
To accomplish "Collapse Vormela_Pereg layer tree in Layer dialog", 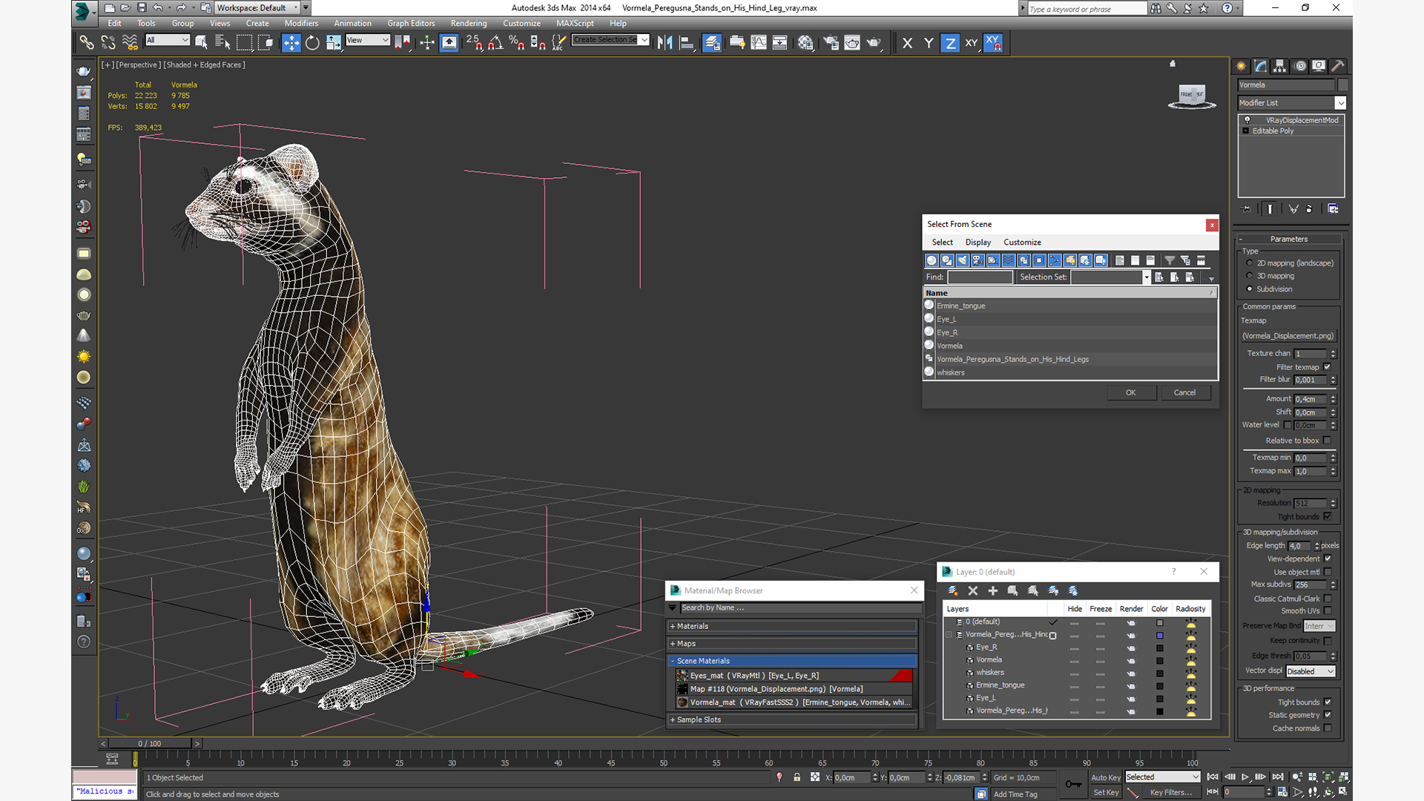I will (949, 635).
